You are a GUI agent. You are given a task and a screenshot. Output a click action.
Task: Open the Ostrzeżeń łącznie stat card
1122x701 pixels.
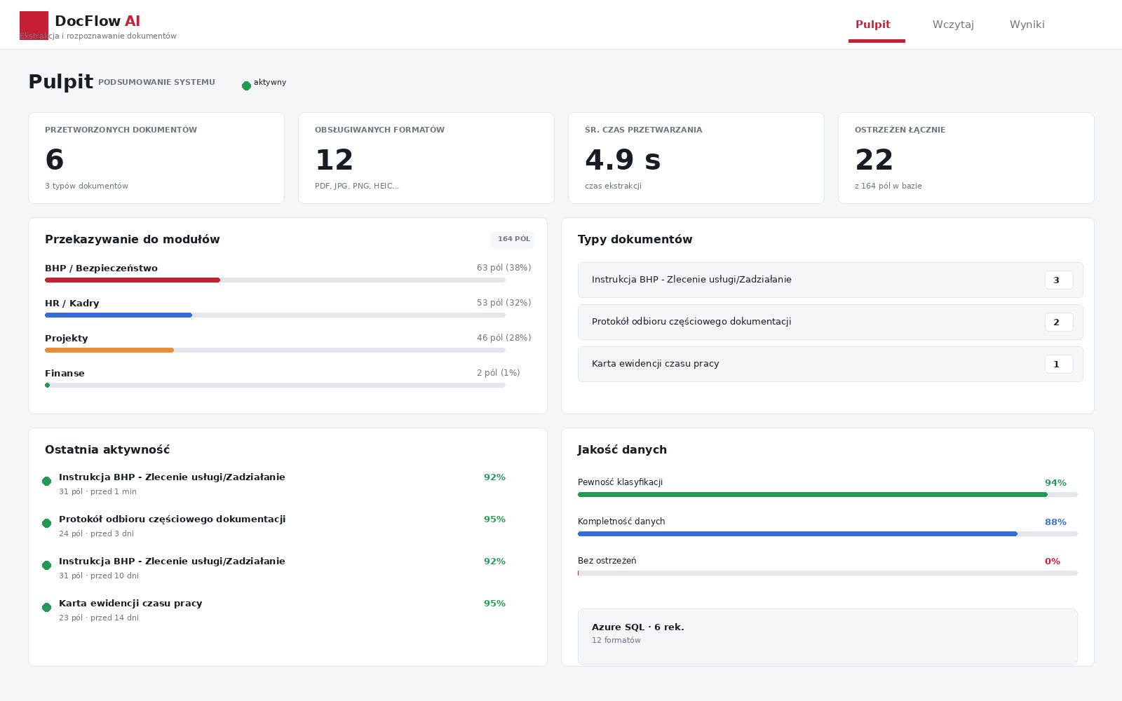point(966,158)
